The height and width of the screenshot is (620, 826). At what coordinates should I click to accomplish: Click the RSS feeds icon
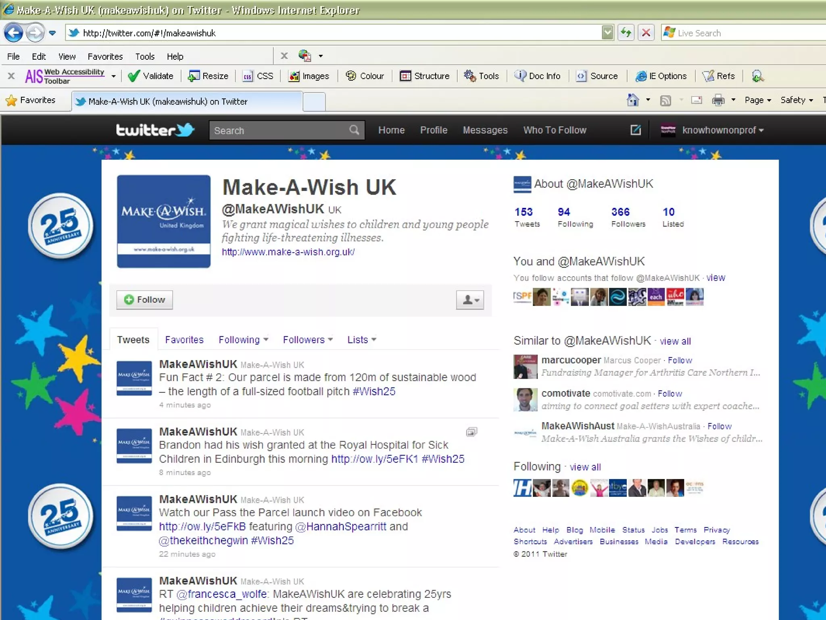point(665,100)
